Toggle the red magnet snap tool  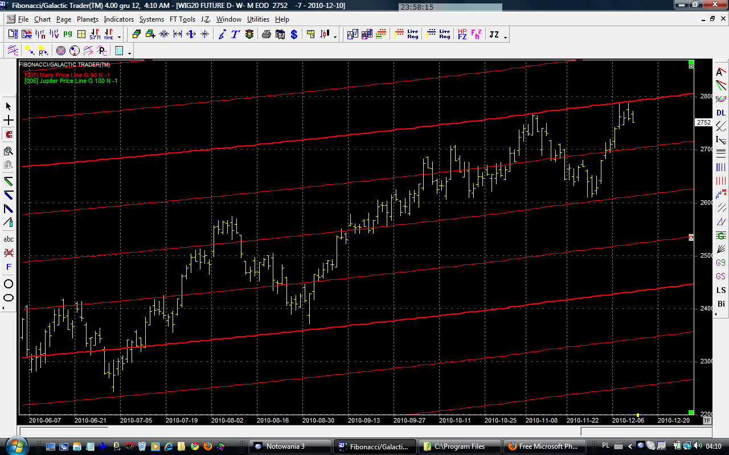pos(9,135)
